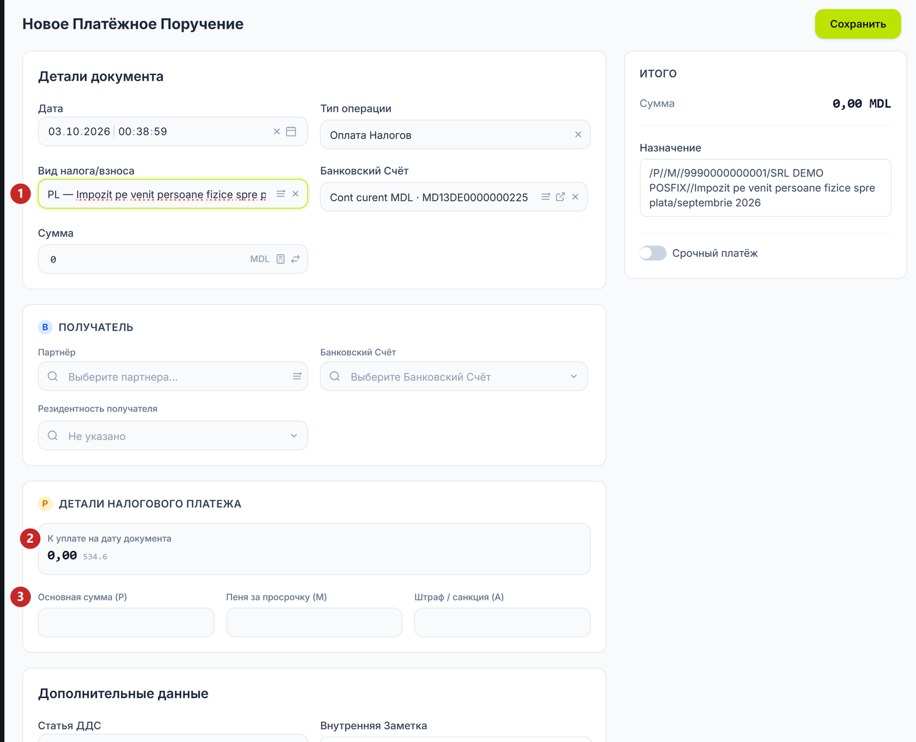Click the search icon in Партнёр field
Image resolution: width=916 pixels, height=742 pixels.
[x=53, y=376]
